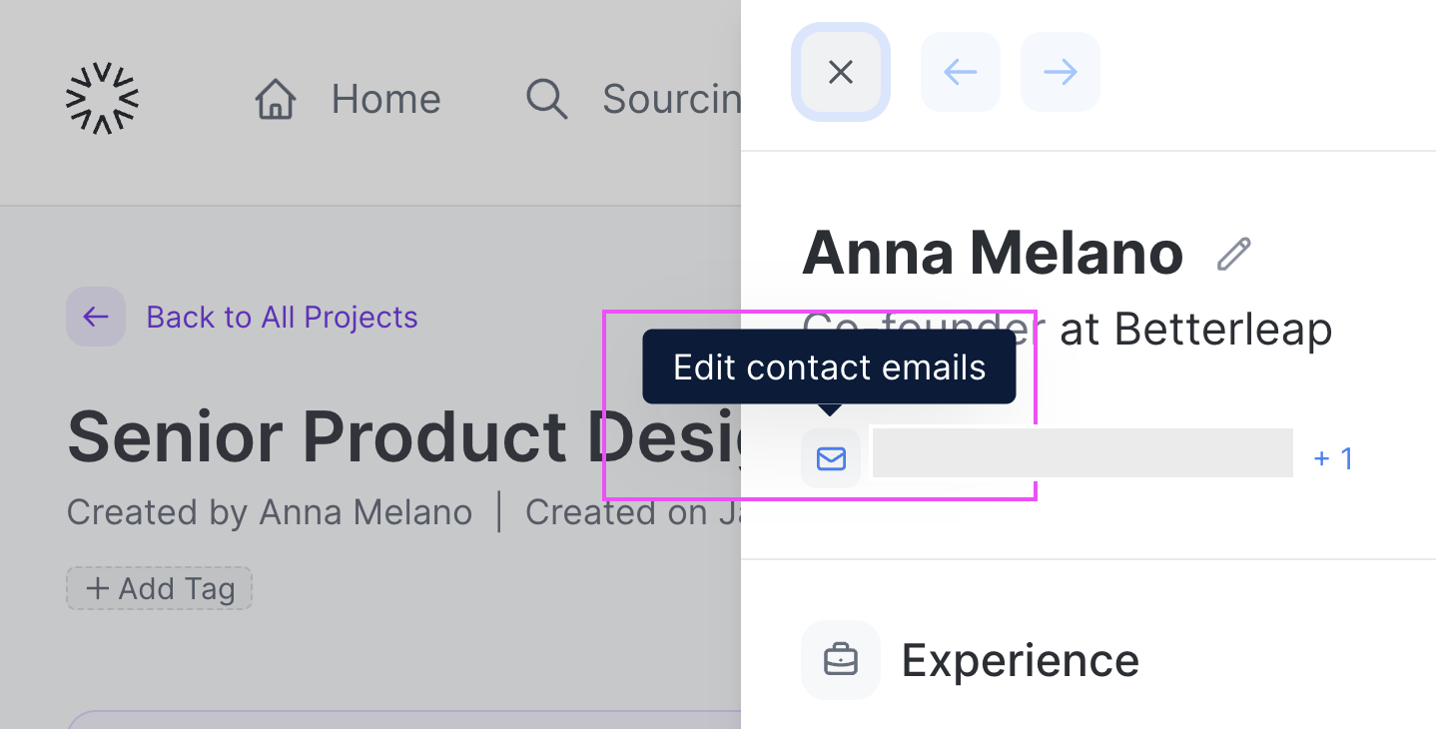The width and height of the screenshot is (1436, 729).
Task: Expand the +1 additional emails
Action: 1333,458
